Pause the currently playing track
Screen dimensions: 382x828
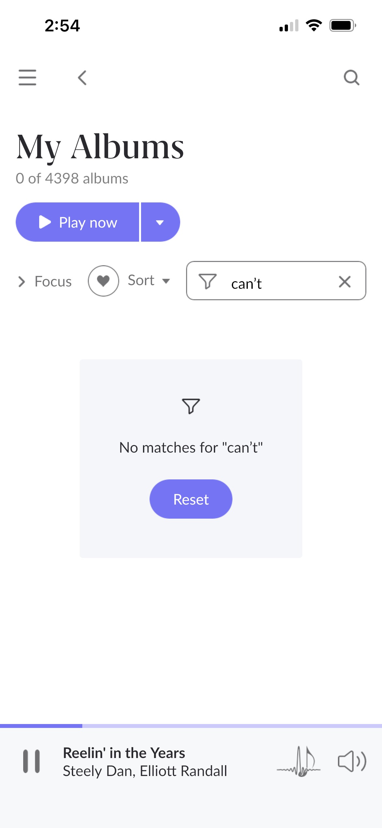click(x=31, y=761)
